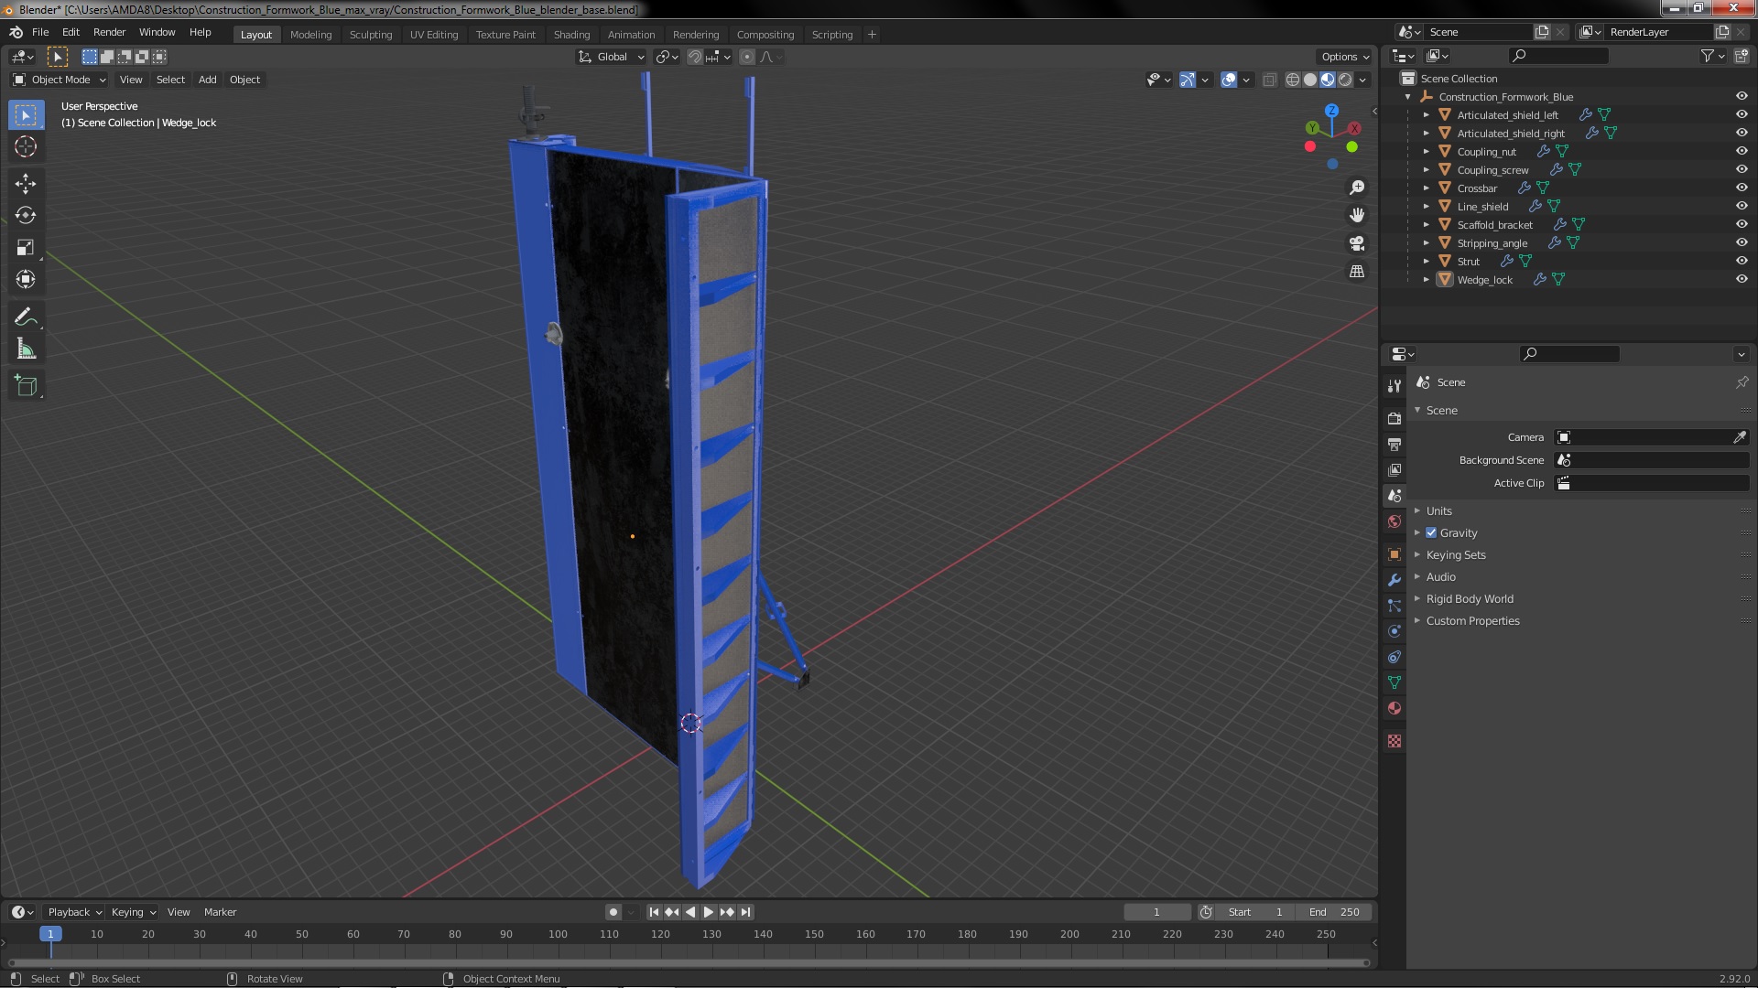
Task: Open the Render menu
Action: click(109, 32)
